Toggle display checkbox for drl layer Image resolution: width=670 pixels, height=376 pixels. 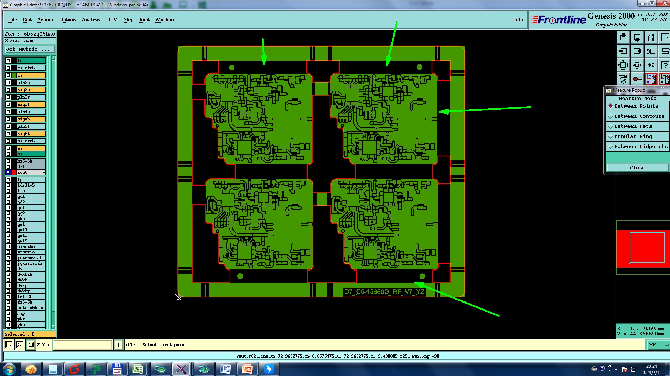coord(8,167)
